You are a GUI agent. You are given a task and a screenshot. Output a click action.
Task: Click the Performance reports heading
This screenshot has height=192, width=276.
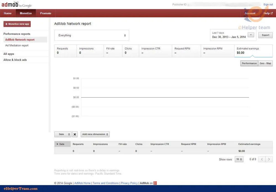pos(17,34)
